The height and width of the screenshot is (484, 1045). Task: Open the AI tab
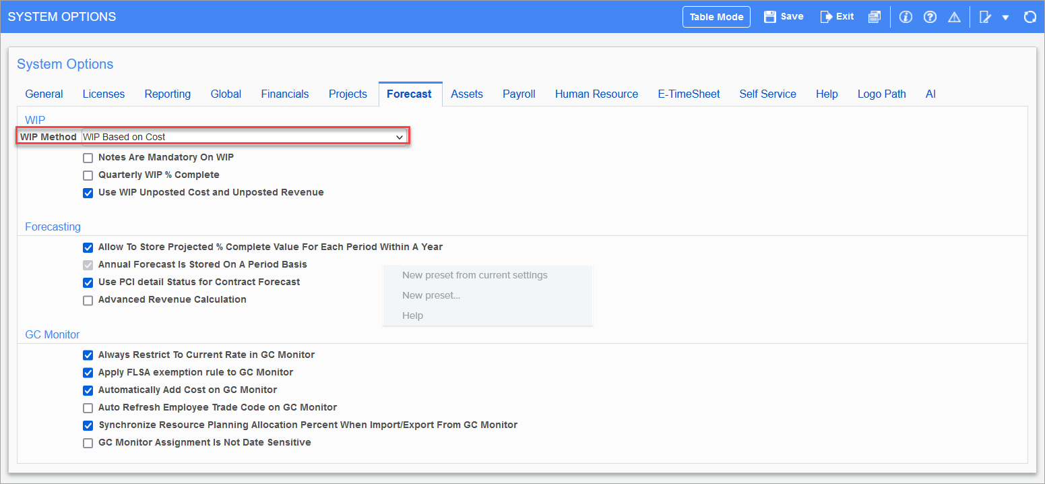point(930,94)
